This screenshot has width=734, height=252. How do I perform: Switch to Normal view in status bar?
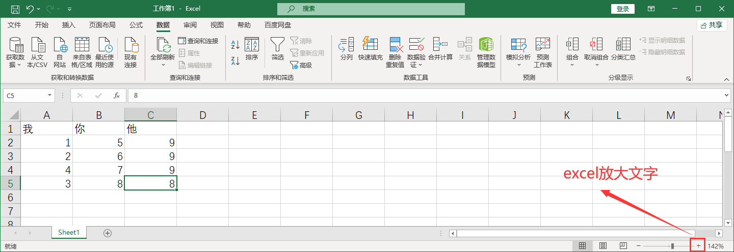[x=582, y=246]
